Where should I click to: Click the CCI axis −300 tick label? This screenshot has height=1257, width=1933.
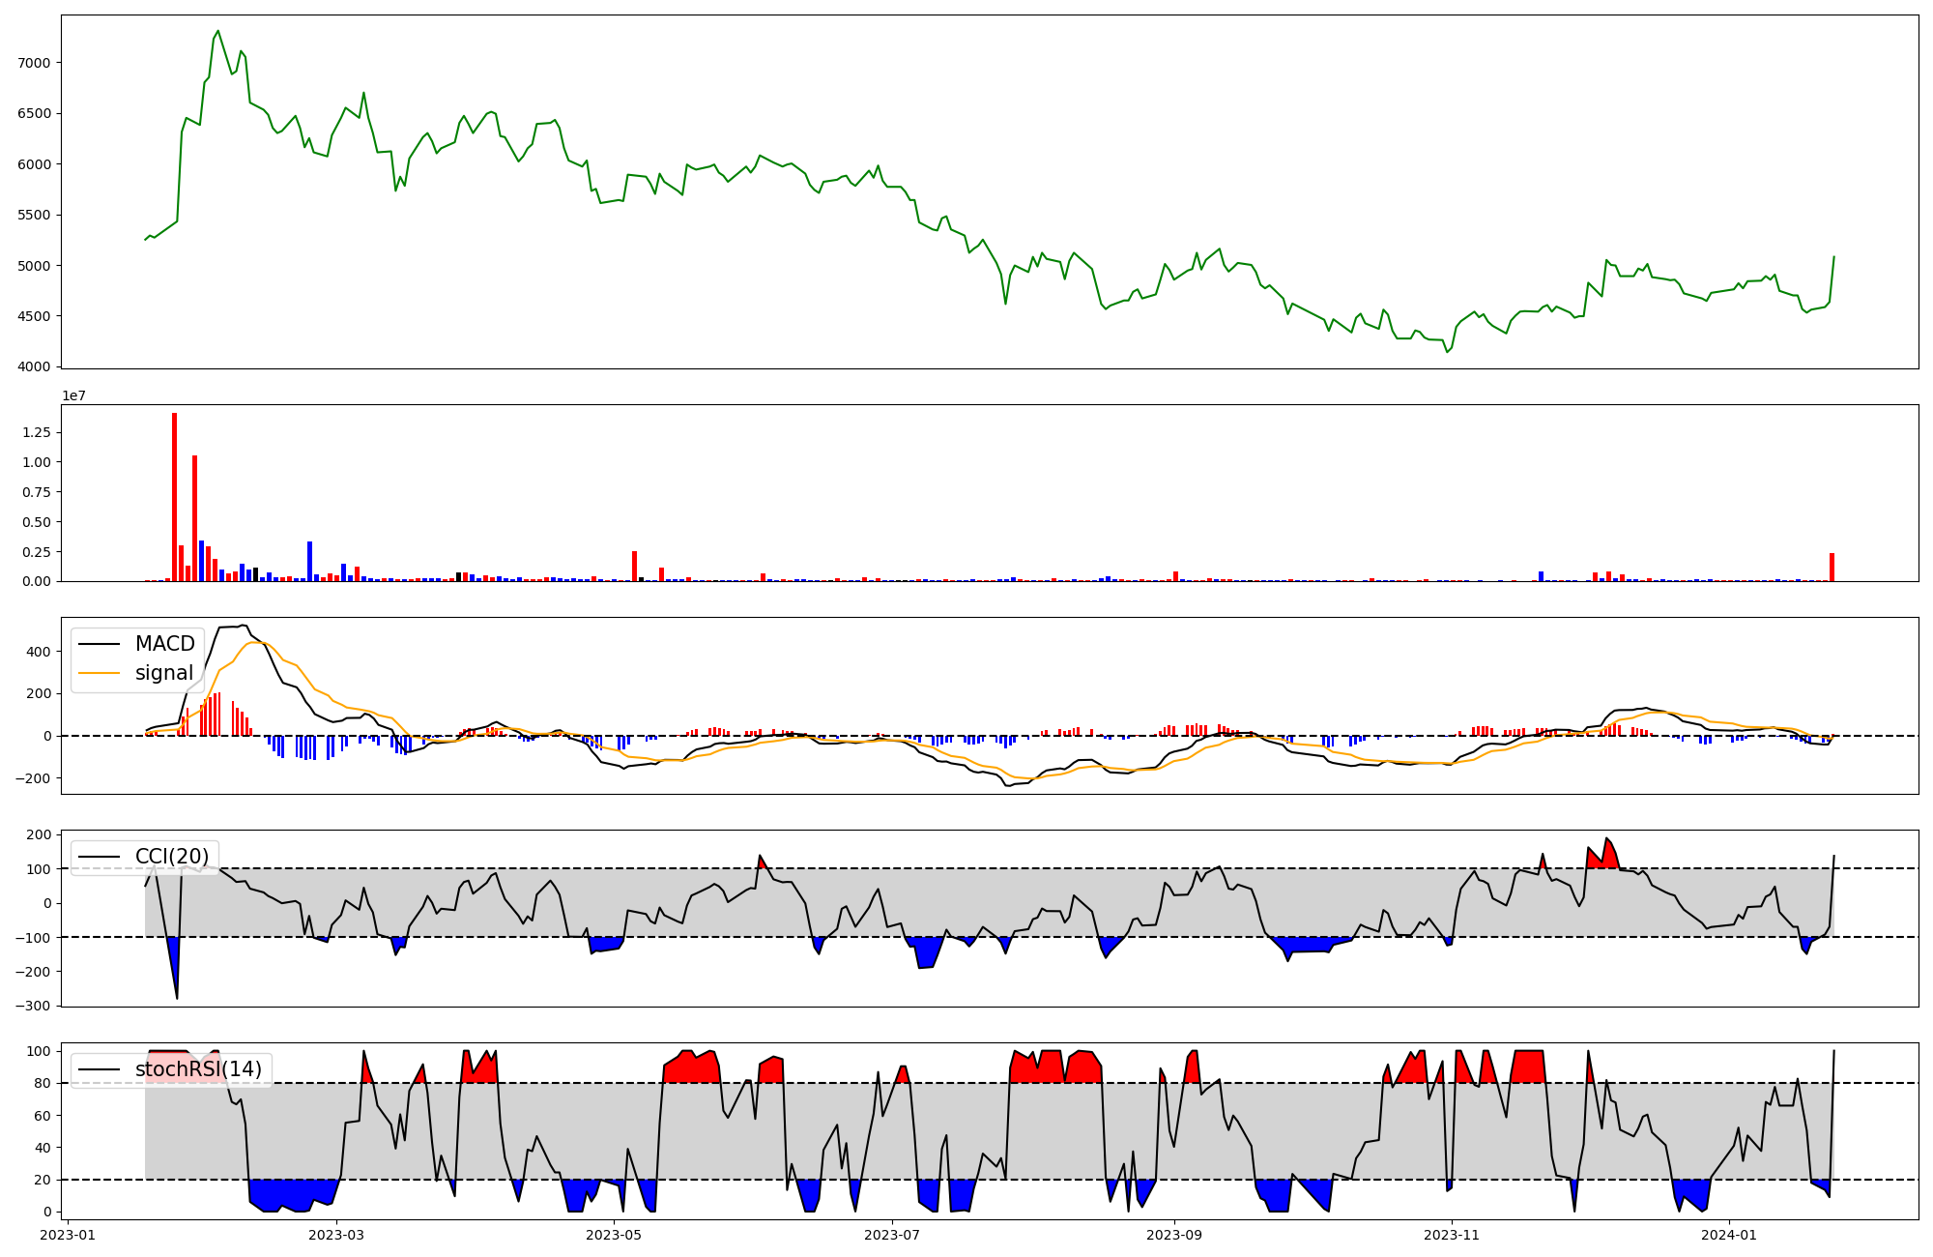click(x=34, y=1006)
